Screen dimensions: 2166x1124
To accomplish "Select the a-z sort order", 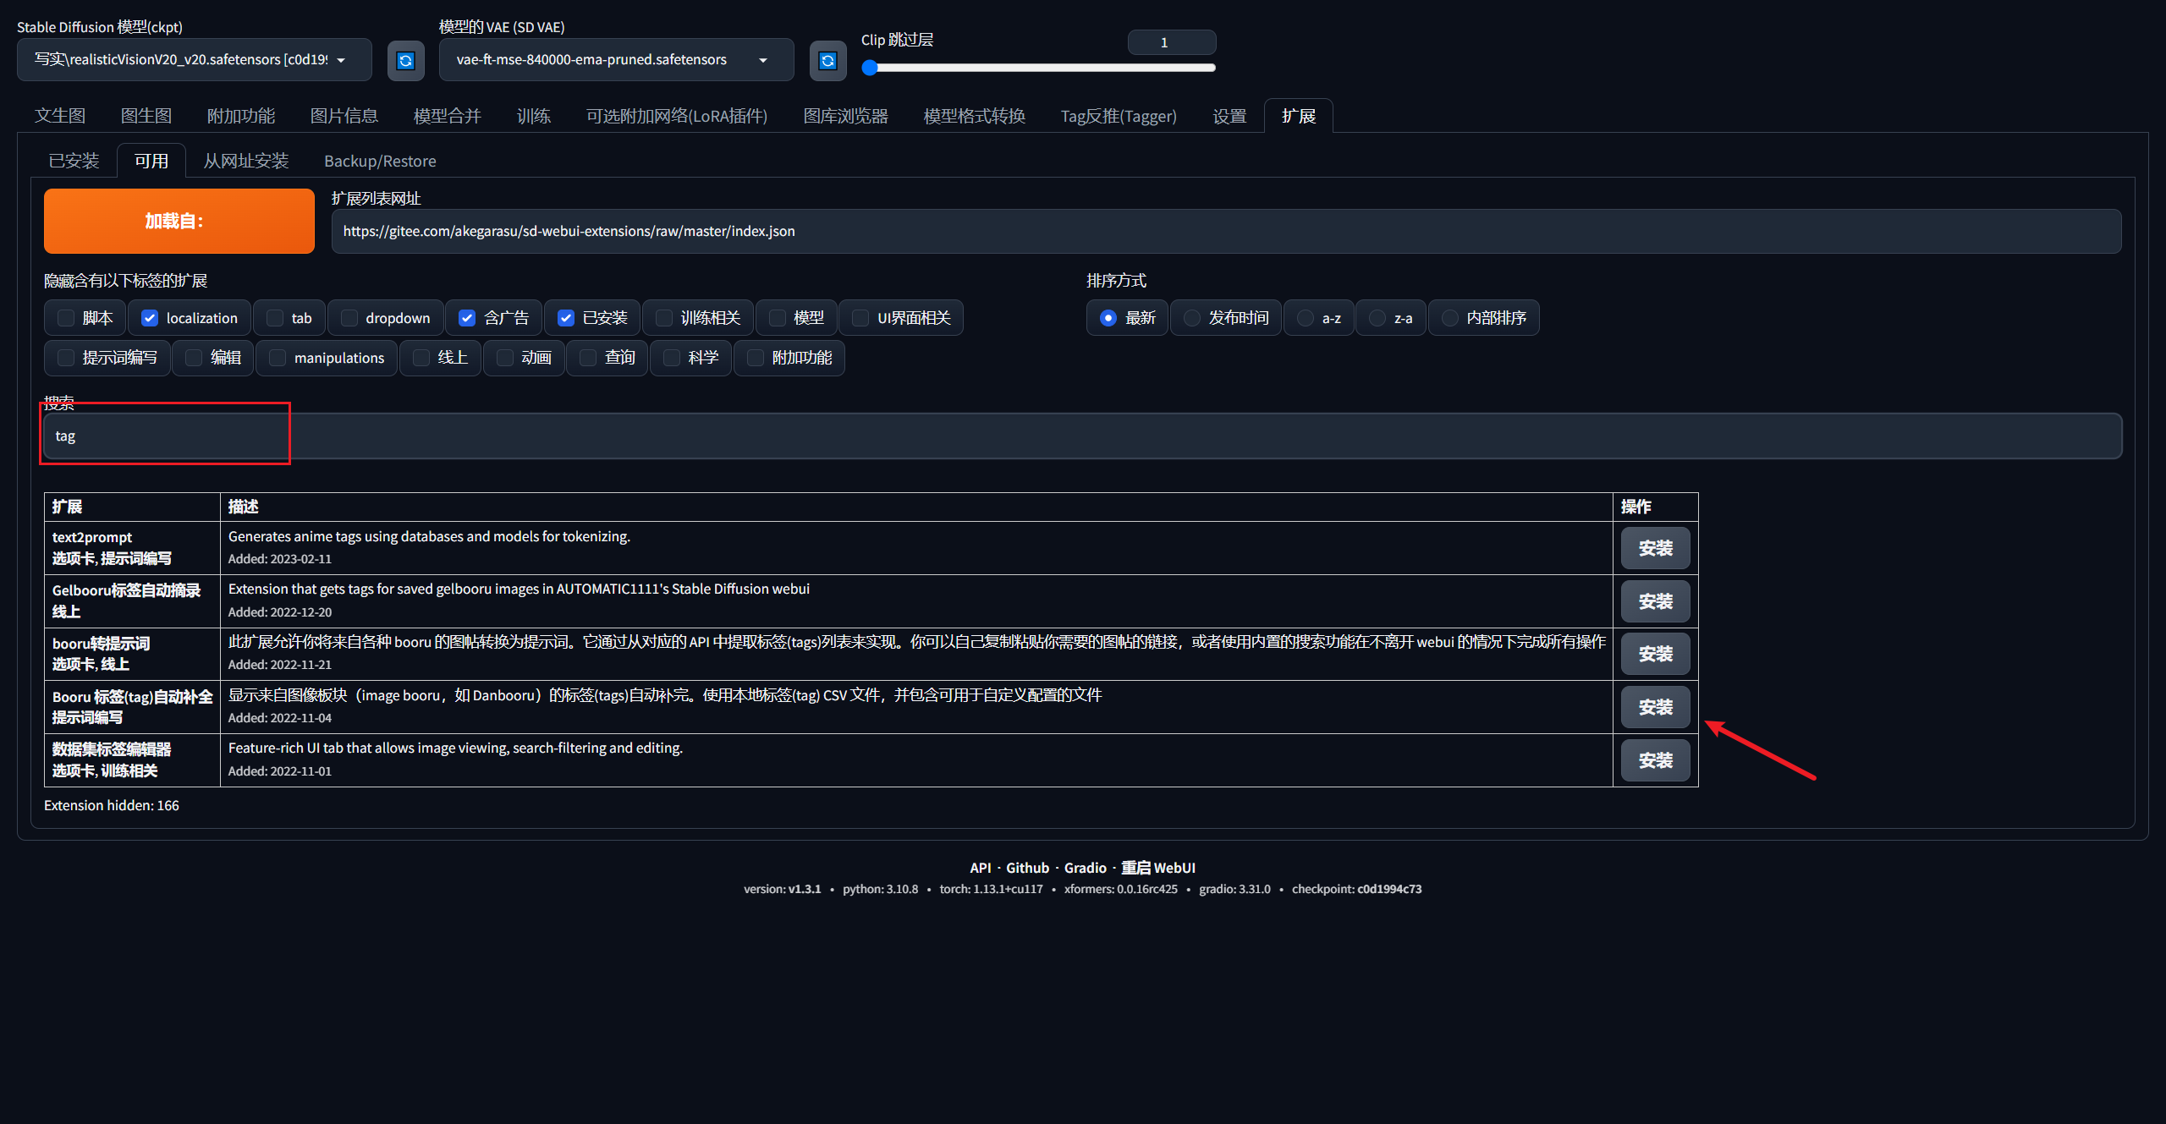I will 1306,318.
